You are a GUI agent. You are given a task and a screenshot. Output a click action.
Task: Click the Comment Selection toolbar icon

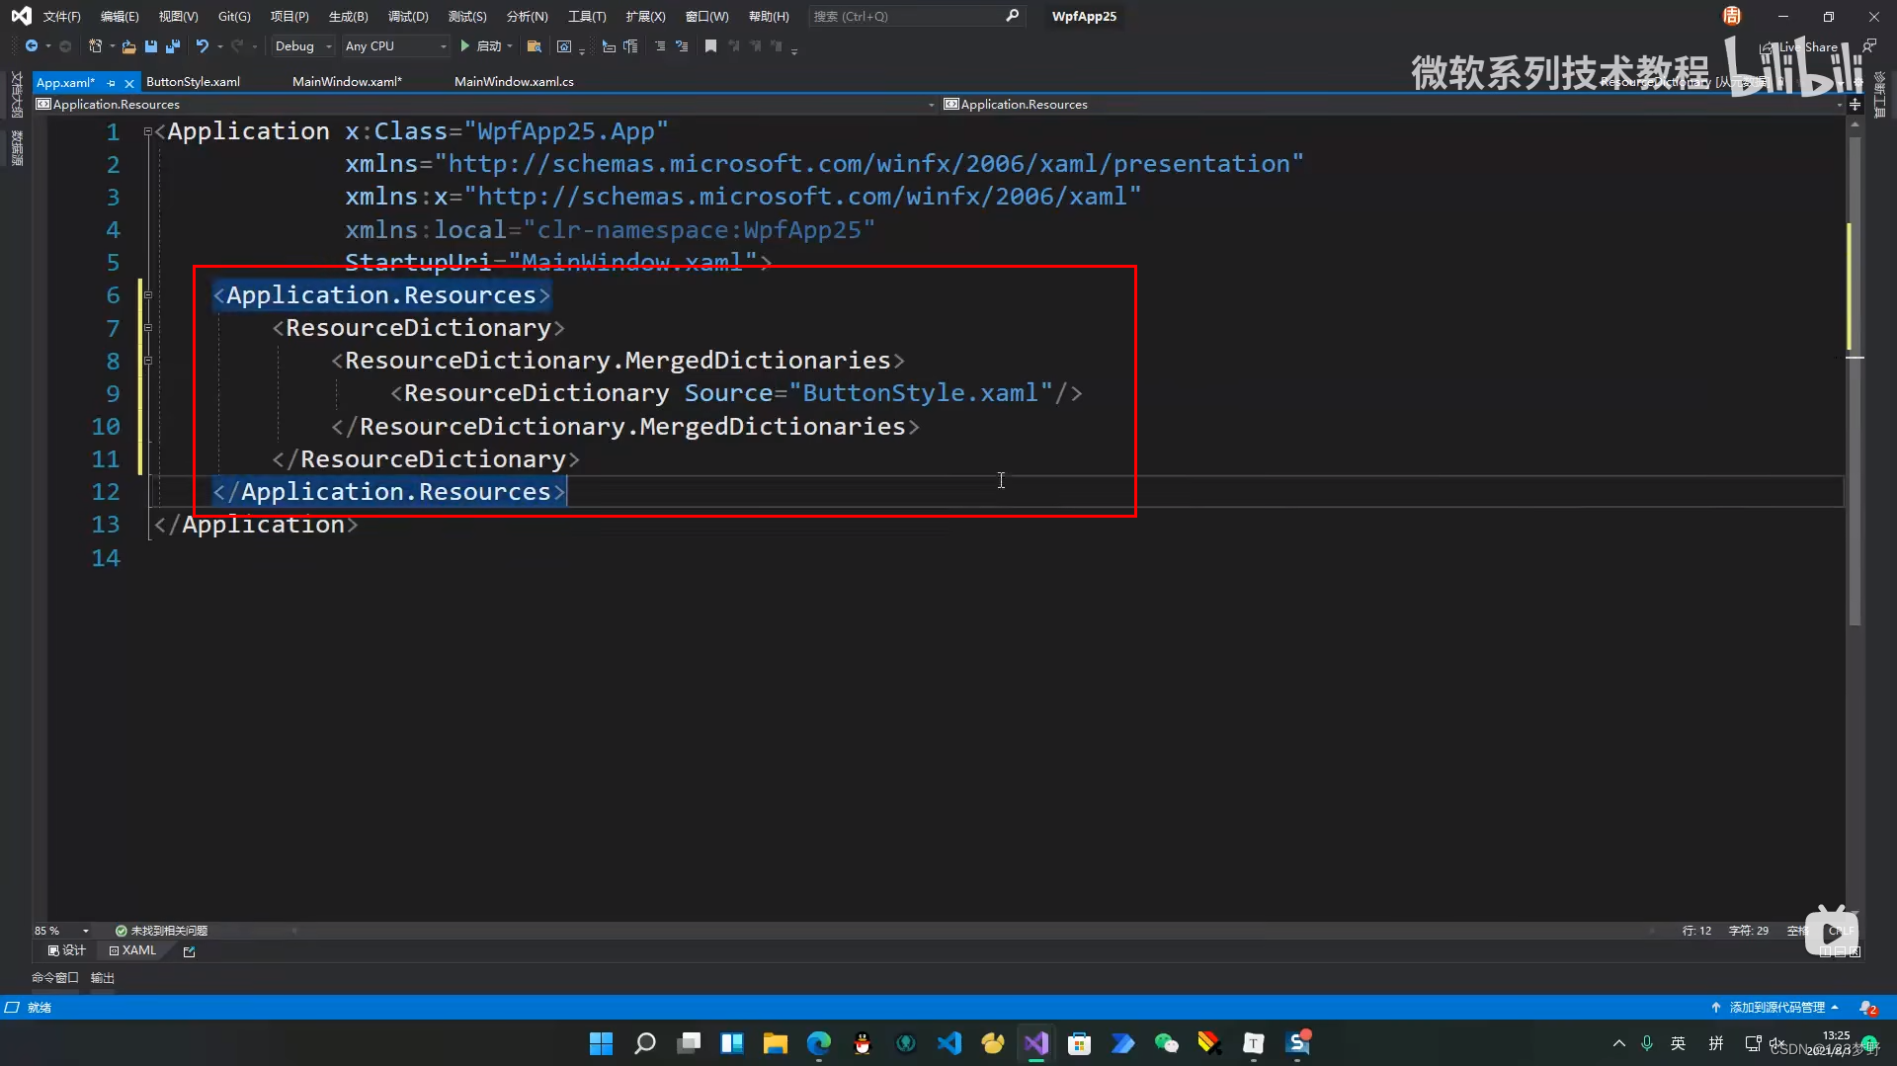click(660, 46)
